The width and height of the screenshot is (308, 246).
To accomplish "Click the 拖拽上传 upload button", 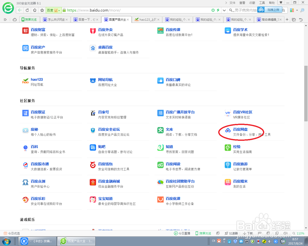I will [270, 10].
